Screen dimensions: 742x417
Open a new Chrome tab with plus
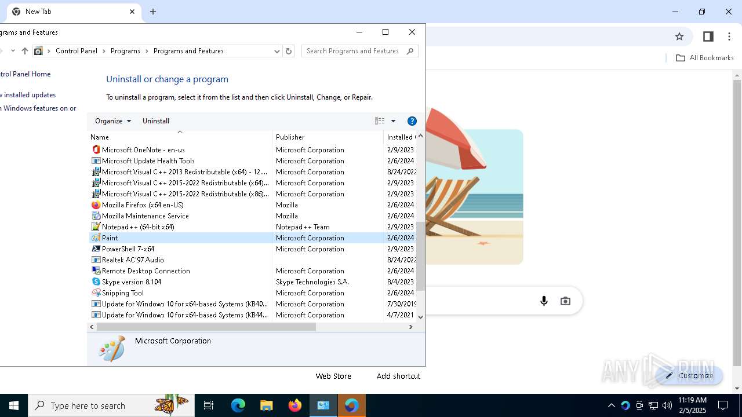tap(153, 12)
